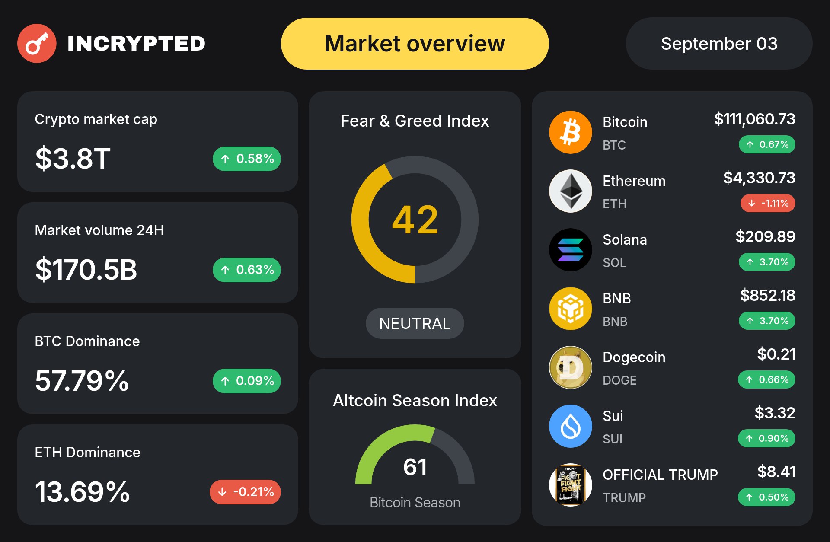This screenshot has height=542, width=830.
Task: Select the Bitcoin price $111,060.73
Action: click(754, 119)
